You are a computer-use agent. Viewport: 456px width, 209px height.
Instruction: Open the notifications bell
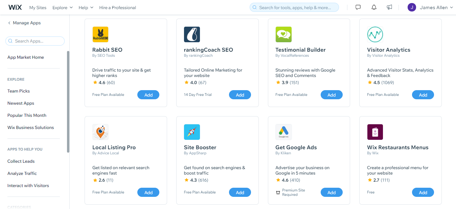pyautogui.click(x=374, y=7)
